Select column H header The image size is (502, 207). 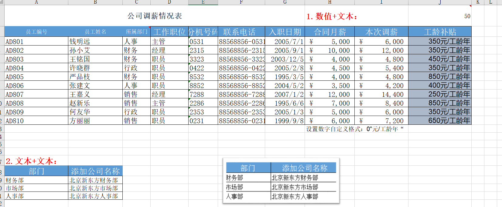pos(330,2)
